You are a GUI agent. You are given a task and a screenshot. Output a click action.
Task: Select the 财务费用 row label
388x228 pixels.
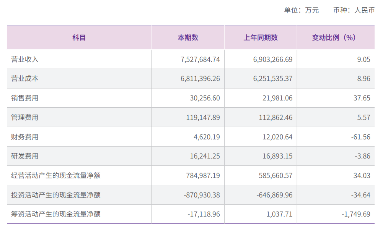25,137
